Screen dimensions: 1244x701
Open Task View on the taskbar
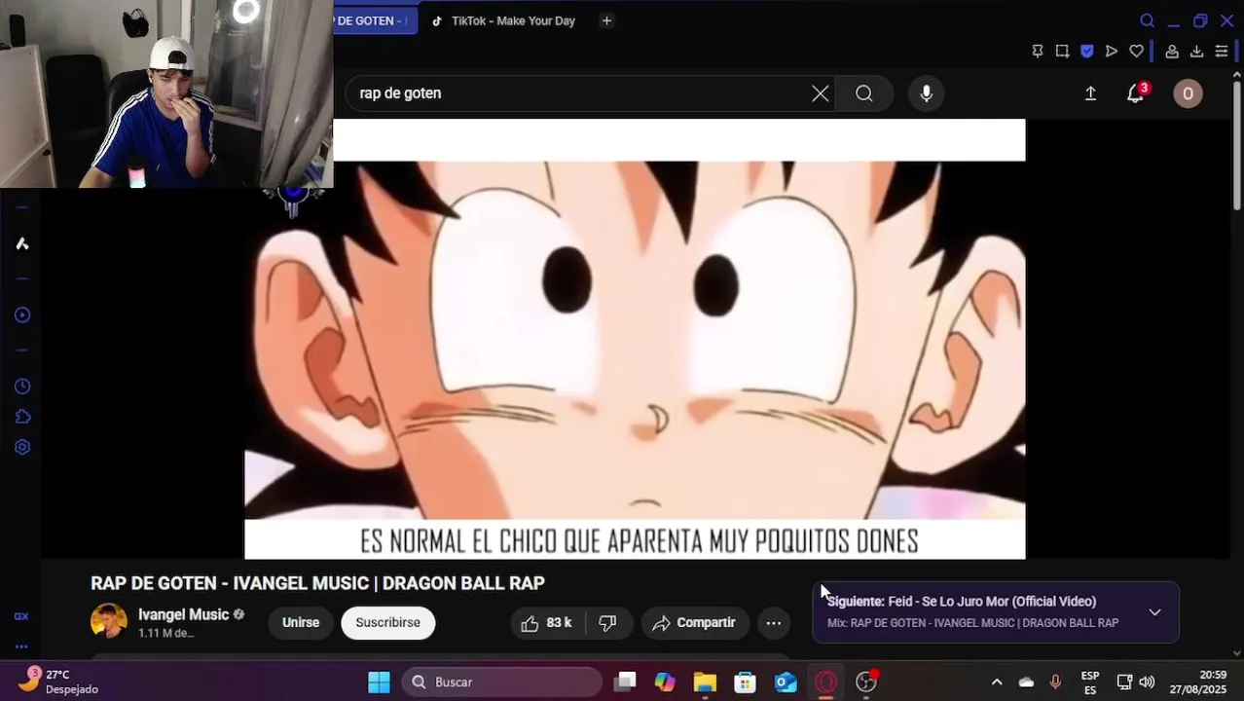[x=625, y=682]
